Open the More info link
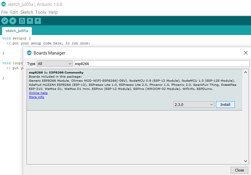This screenshot has width=251, height=175. coord(36,97)
